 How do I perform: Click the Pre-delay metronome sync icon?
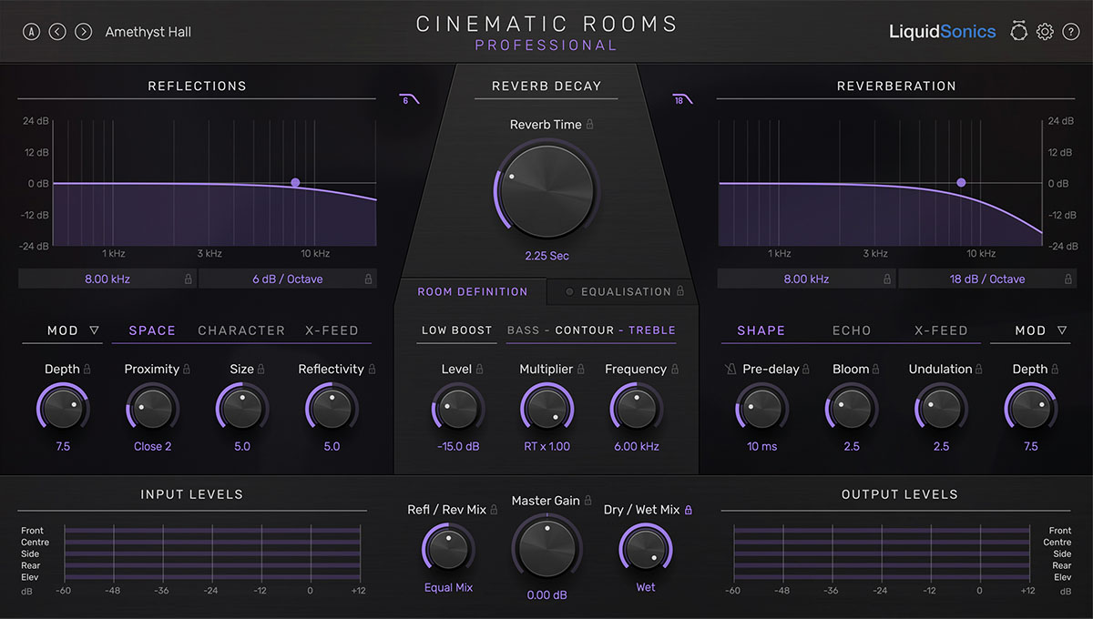click(730, 369)
